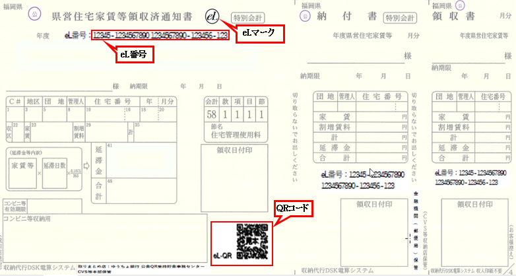Click 特別会計 box next to the eL mark
Screen dimensions: 516x276
click(x=248, y=17)
